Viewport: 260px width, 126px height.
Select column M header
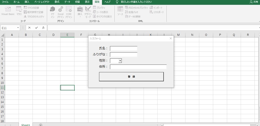[x=178, y=35]
